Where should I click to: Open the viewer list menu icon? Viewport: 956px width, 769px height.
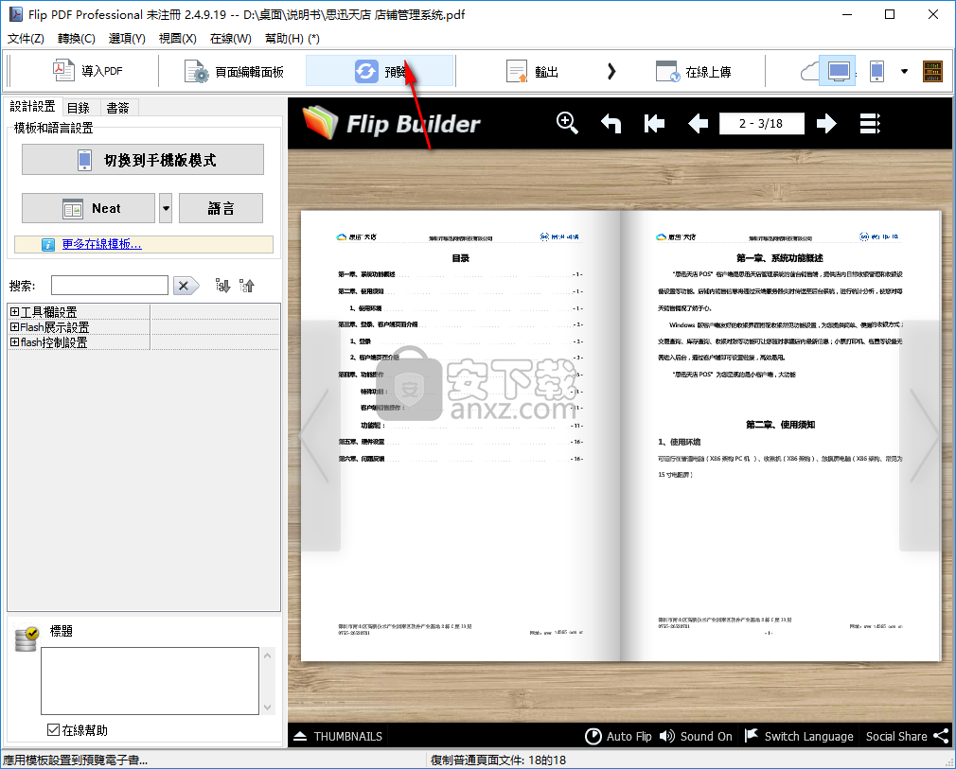pos(870,124)
